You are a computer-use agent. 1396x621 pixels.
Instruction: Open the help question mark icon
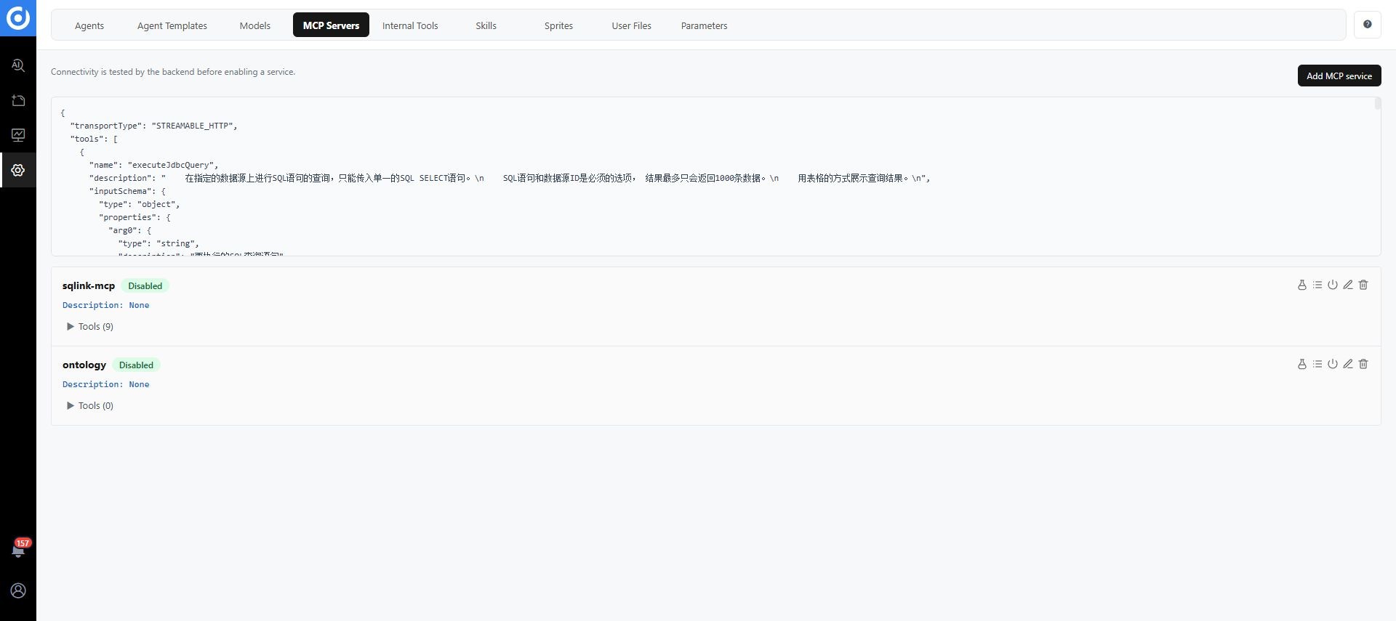[x=1367, y=25]
